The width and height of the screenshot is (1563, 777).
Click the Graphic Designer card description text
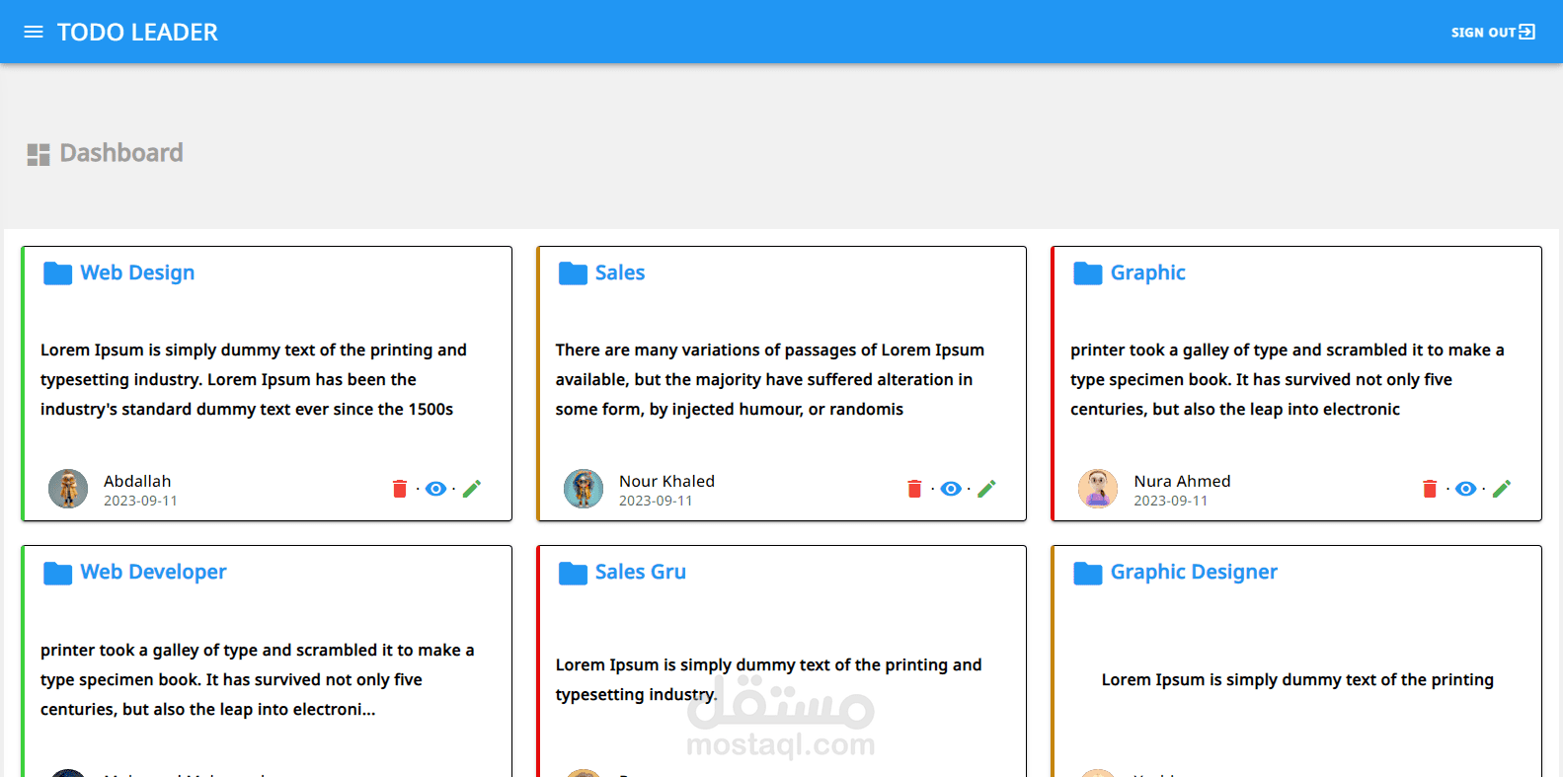(1297, 679)
